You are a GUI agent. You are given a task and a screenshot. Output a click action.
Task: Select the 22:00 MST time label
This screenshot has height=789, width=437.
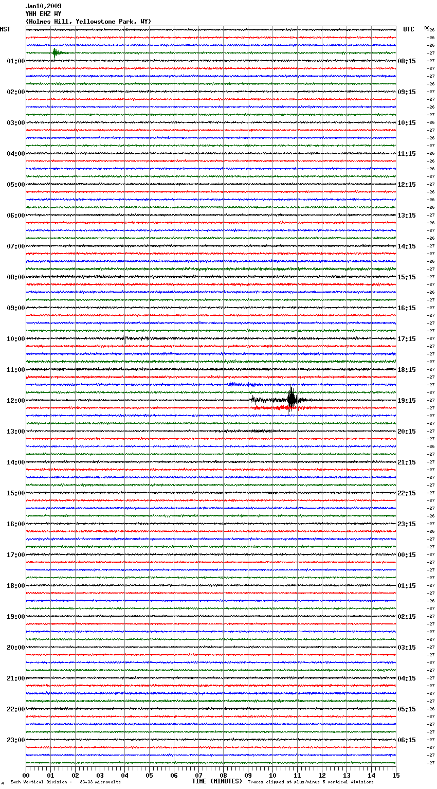click(16, 709)
